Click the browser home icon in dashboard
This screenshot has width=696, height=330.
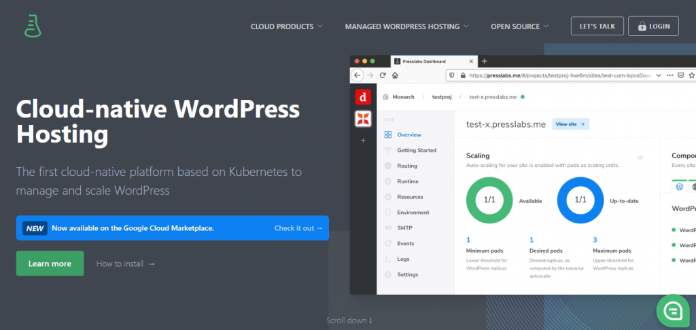tap(395, 75)
